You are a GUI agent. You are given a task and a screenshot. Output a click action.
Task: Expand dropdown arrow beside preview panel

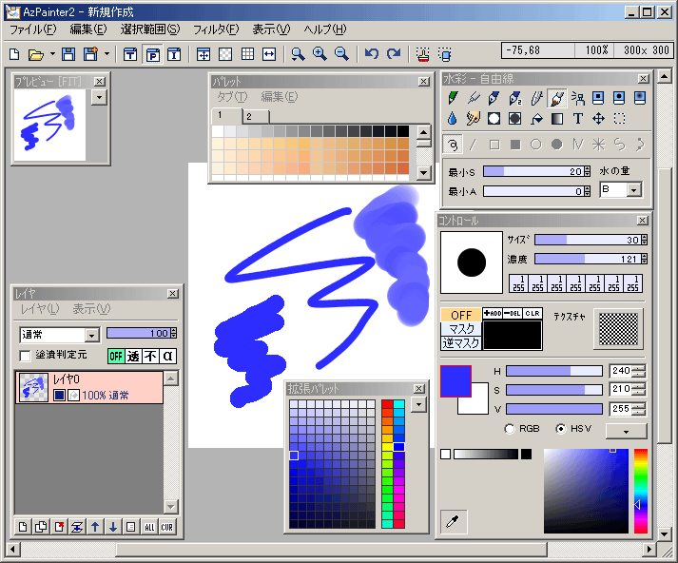[x=99, y=97]
